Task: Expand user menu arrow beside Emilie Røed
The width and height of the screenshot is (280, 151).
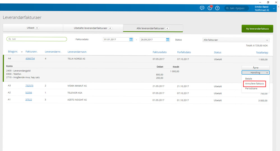Action: tap(274, 9)
